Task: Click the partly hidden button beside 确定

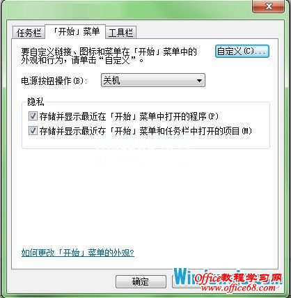Action: 183,281
